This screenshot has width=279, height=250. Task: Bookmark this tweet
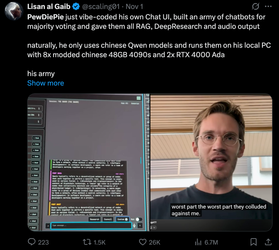click(254, 242)
